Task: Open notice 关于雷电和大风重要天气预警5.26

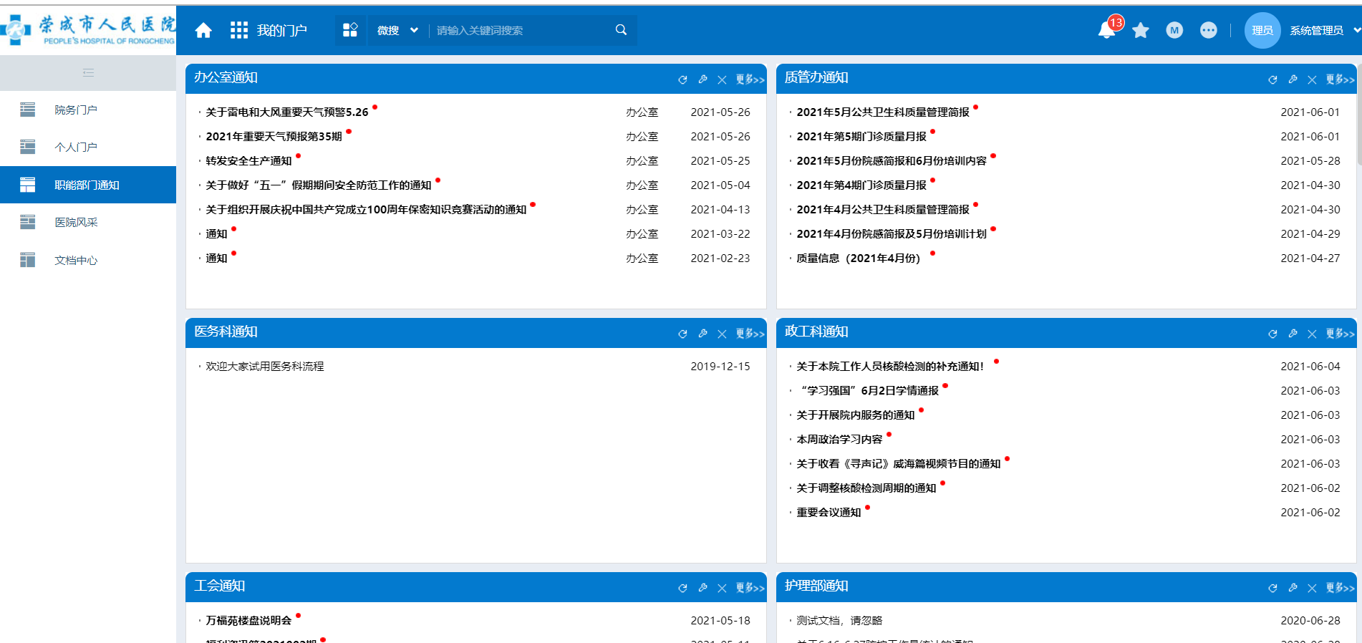Action: (x=287, y=112)
